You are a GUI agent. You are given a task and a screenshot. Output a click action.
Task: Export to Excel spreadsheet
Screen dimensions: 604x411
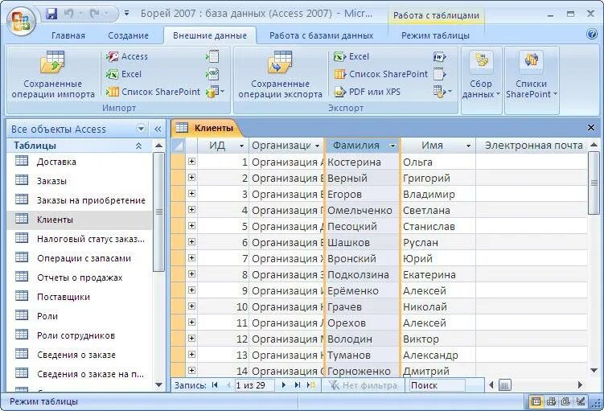(x=351, y=56)
